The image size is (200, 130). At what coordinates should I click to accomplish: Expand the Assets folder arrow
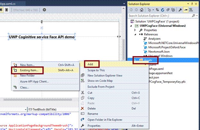point(135,60)
